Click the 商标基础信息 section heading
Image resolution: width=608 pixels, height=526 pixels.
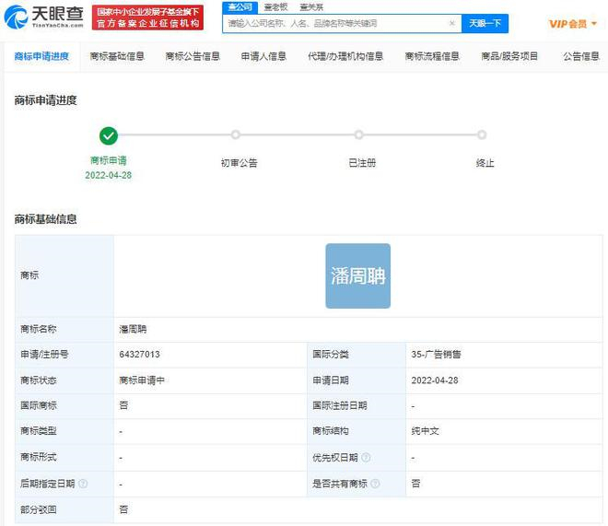(46, 219)
